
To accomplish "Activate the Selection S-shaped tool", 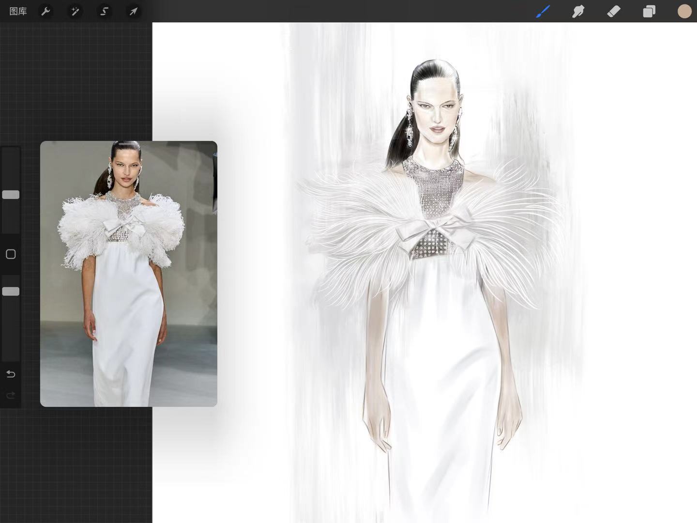I will (x=104, y=11).
